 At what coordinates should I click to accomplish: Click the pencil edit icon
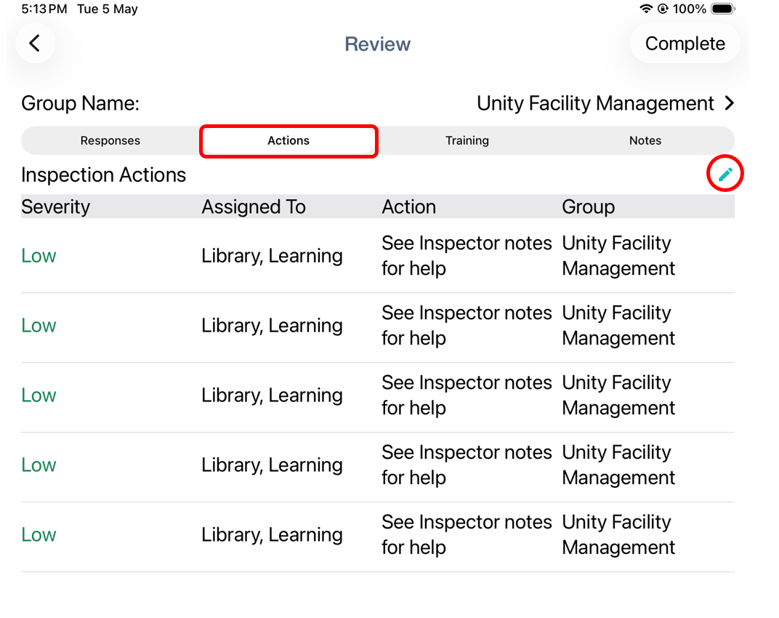(724, 174)
